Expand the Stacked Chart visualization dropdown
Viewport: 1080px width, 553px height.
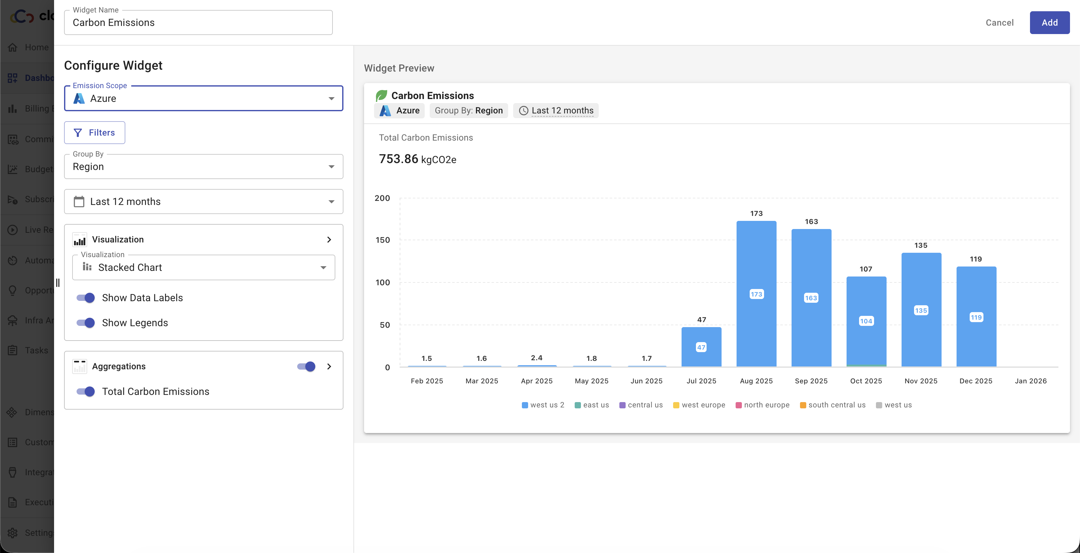click(x=203, y=267)
